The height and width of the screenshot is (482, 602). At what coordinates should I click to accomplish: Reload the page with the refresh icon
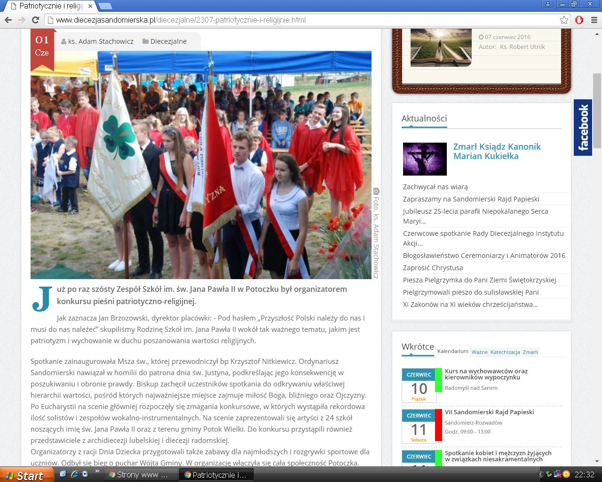pos(35,20)
